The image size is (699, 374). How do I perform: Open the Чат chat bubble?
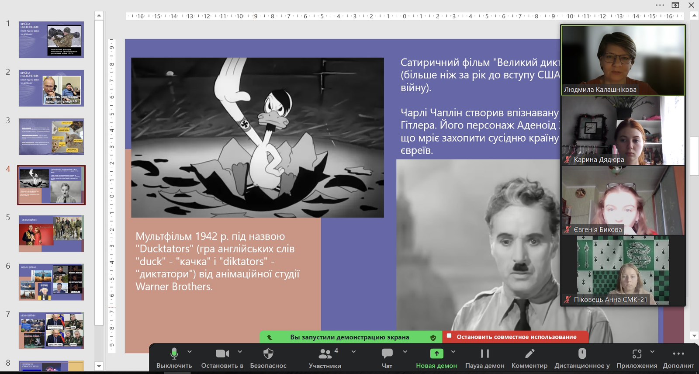point(387,353)
